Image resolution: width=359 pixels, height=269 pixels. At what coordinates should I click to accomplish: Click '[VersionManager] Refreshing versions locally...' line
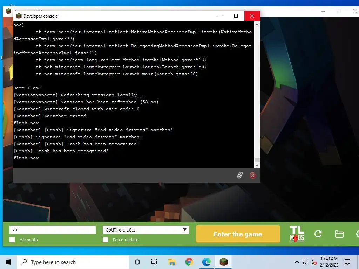point(79,95)
